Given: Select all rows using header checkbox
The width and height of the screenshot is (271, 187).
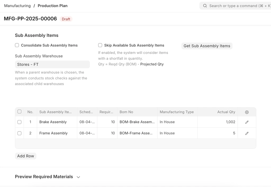Looking at the screenshot, I should [19, 112].
